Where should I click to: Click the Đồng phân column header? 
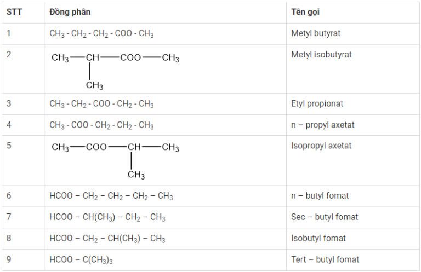pos(70,12)
